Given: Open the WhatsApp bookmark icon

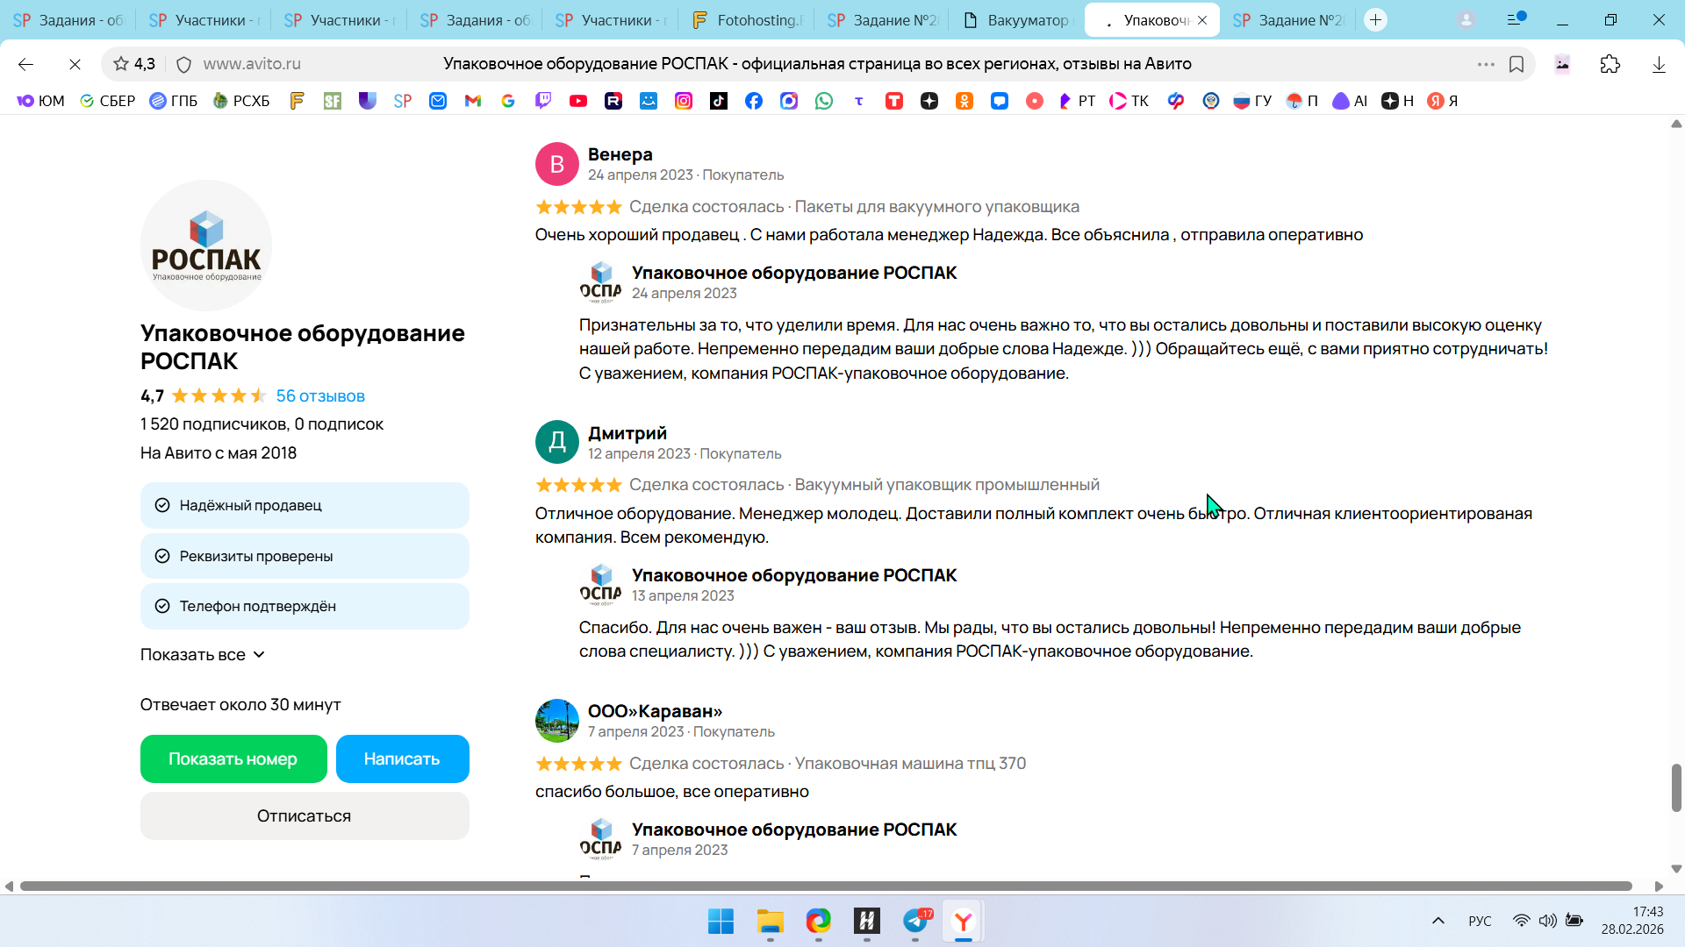Looking at the screenshot, I should coord(823,101).
